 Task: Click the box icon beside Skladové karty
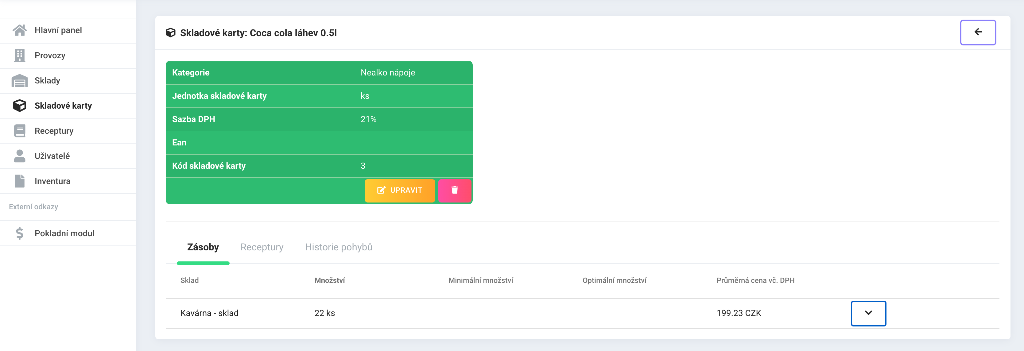pyautogui.click(x=19, y=105)
